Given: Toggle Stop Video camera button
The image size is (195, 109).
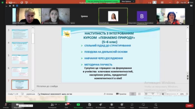Looking at the screenshot, I should click(x=18, y=105).
